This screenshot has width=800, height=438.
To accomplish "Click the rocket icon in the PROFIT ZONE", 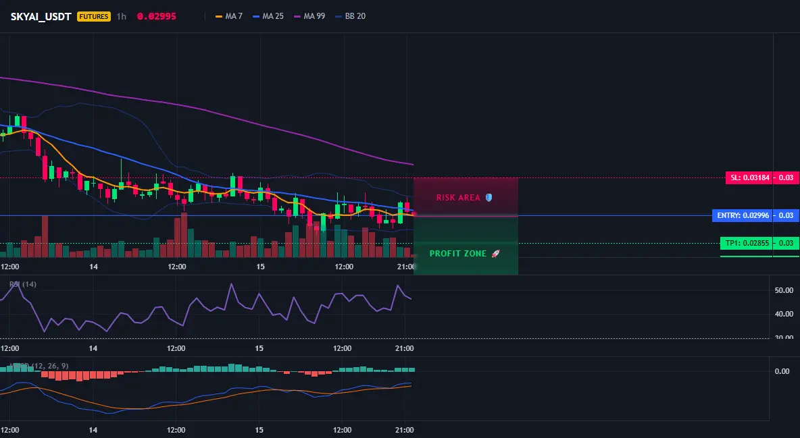I will (495, 253).
